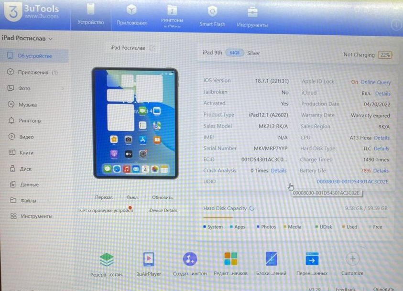Open iDevice Details

(163, 210)
